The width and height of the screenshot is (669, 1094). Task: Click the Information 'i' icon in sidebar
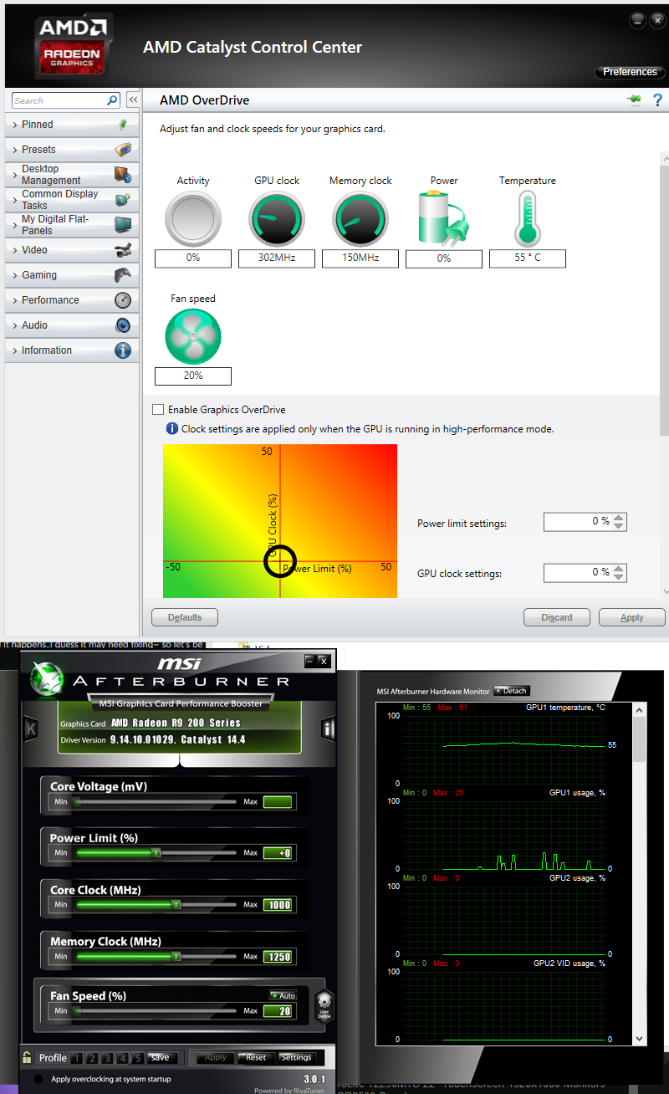pyautogui.click(x=123, y=350)
